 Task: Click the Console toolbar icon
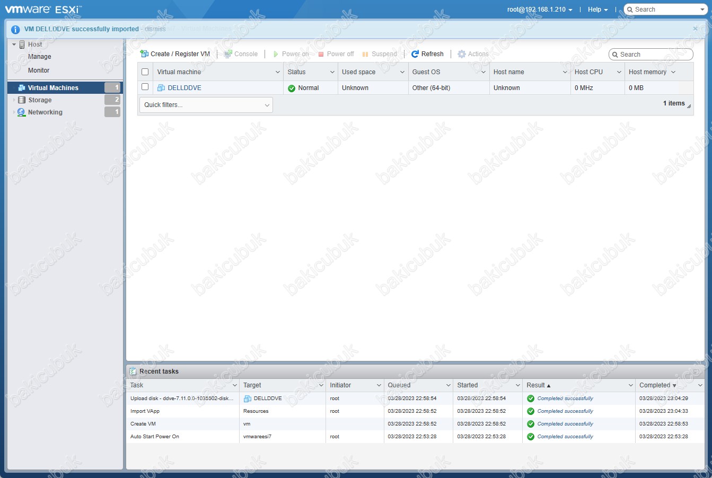click(228, 54)
